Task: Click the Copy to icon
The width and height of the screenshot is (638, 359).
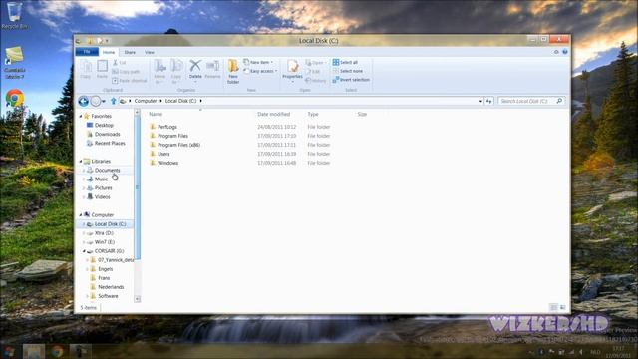Action: click(176, 71)
